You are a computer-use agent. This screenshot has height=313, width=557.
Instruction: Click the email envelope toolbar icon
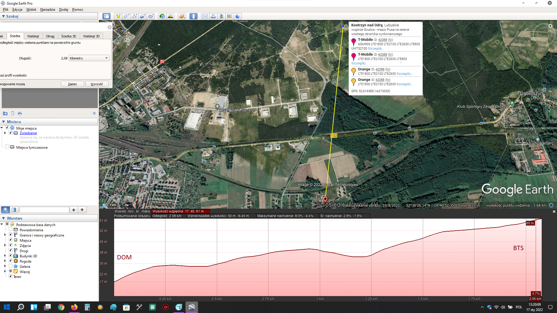205,16
